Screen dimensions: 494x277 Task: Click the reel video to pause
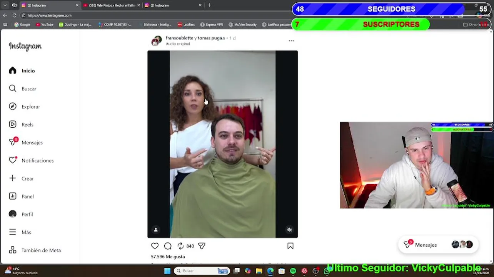tap(222, 144)
